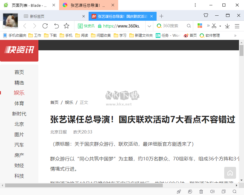
Task: Click the undo/restore closed page icon
Action: pyautogui.click(x=56, y=26)
